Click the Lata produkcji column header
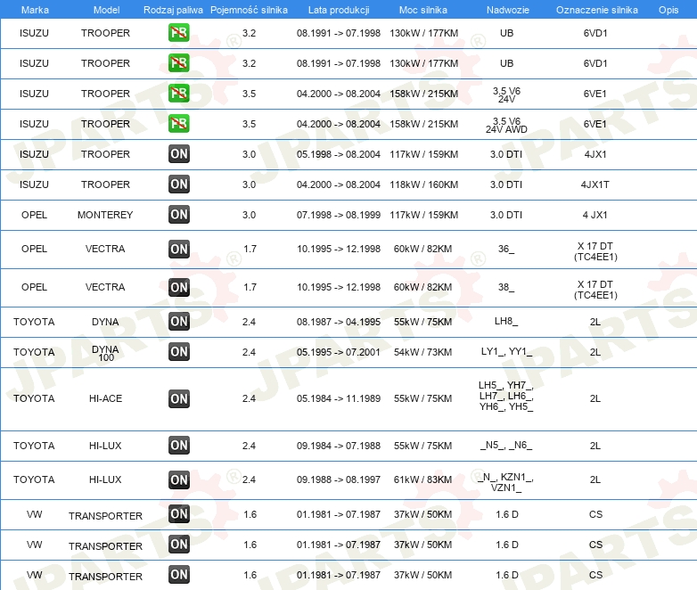Viewport: 697px width, 590px height. pyautogui.click(x=338, y=10)
